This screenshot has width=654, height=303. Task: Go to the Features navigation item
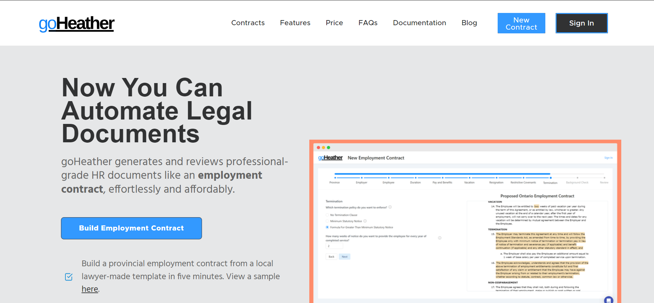click(295, 23)
